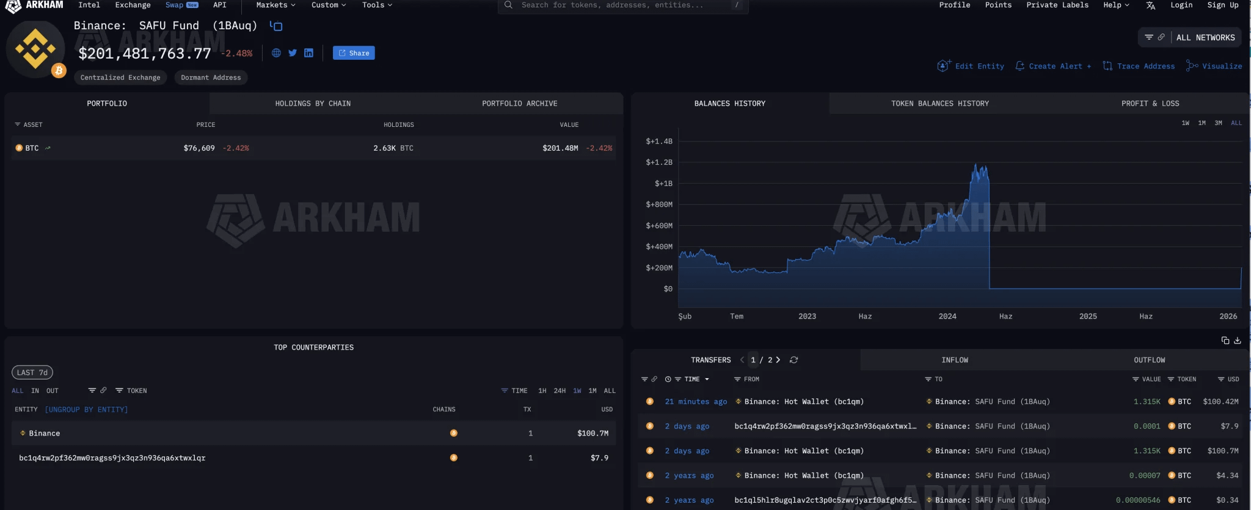Open the Swap page in the top navigation
The width and height of the screenshot is (1251, 510).
(181, 5)
